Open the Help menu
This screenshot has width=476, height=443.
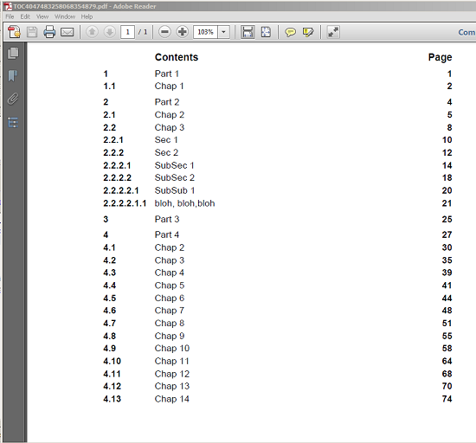(87, 16)
